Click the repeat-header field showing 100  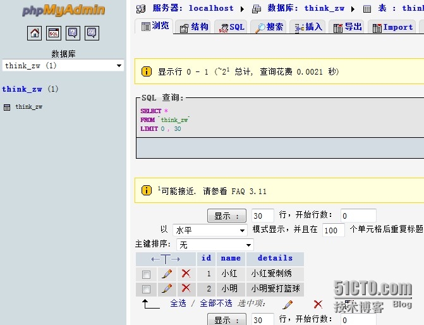[x=334, y=230]
